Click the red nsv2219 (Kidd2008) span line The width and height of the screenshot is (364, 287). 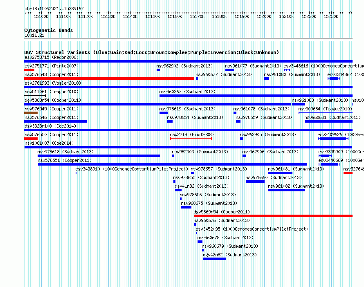tap(191, 139)
